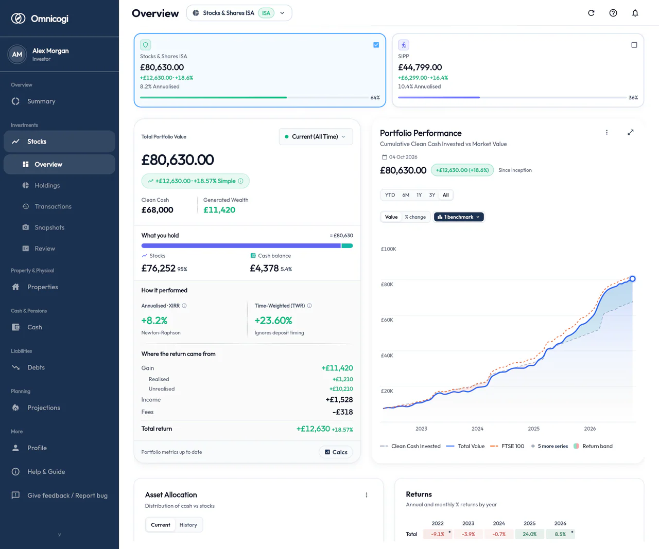The width and height of the screenshot is (659, 549).
Task: Click info icon beside Time-Weighted (TWR)
Action: [309, 306]
